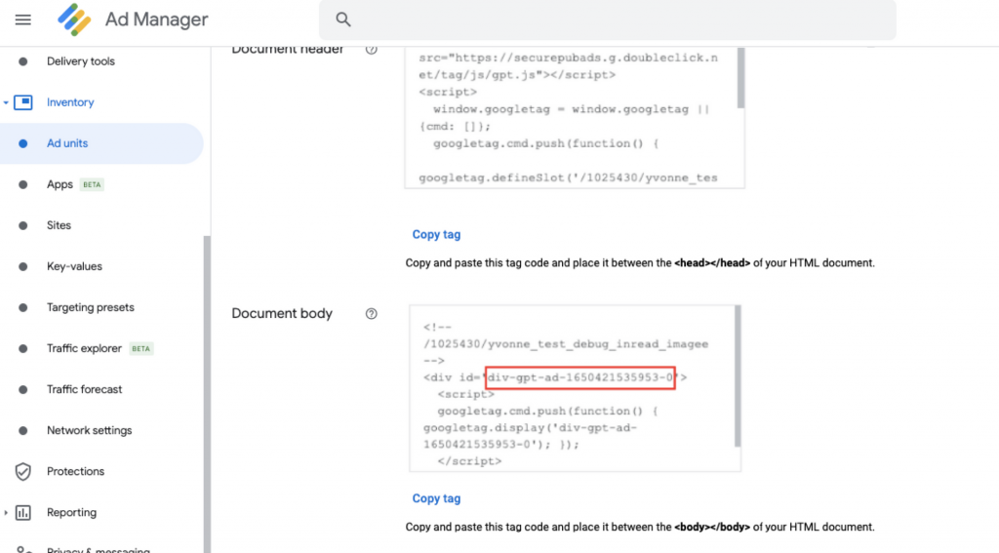Viewport: 999px width, 553px height.
Task: Open the Document body help icon
Action: click(x=372, y=313)
